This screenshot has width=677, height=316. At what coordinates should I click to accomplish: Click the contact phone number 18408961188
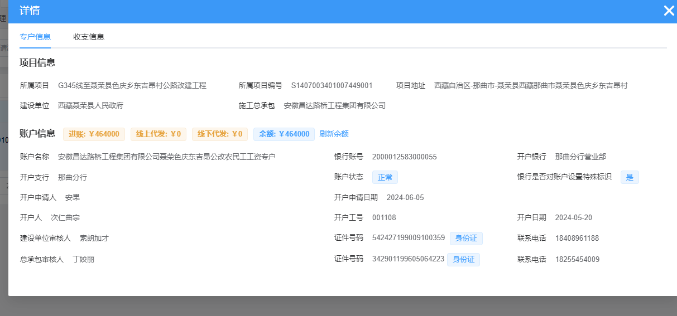click(577, 239)
